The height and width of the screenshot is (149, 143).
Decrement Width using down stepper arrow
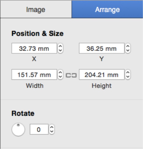(x=60, y=77)
